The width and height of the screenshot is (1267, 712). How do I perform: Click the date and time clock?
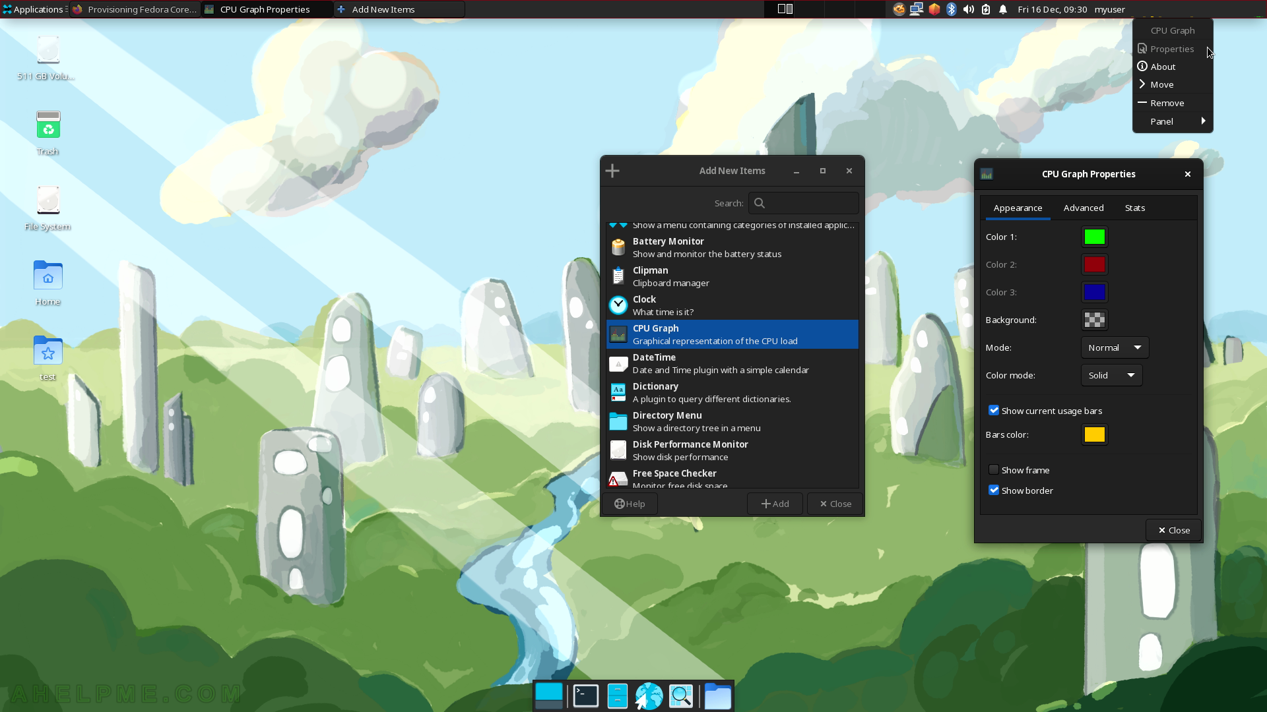click(x=1052, y=9)
